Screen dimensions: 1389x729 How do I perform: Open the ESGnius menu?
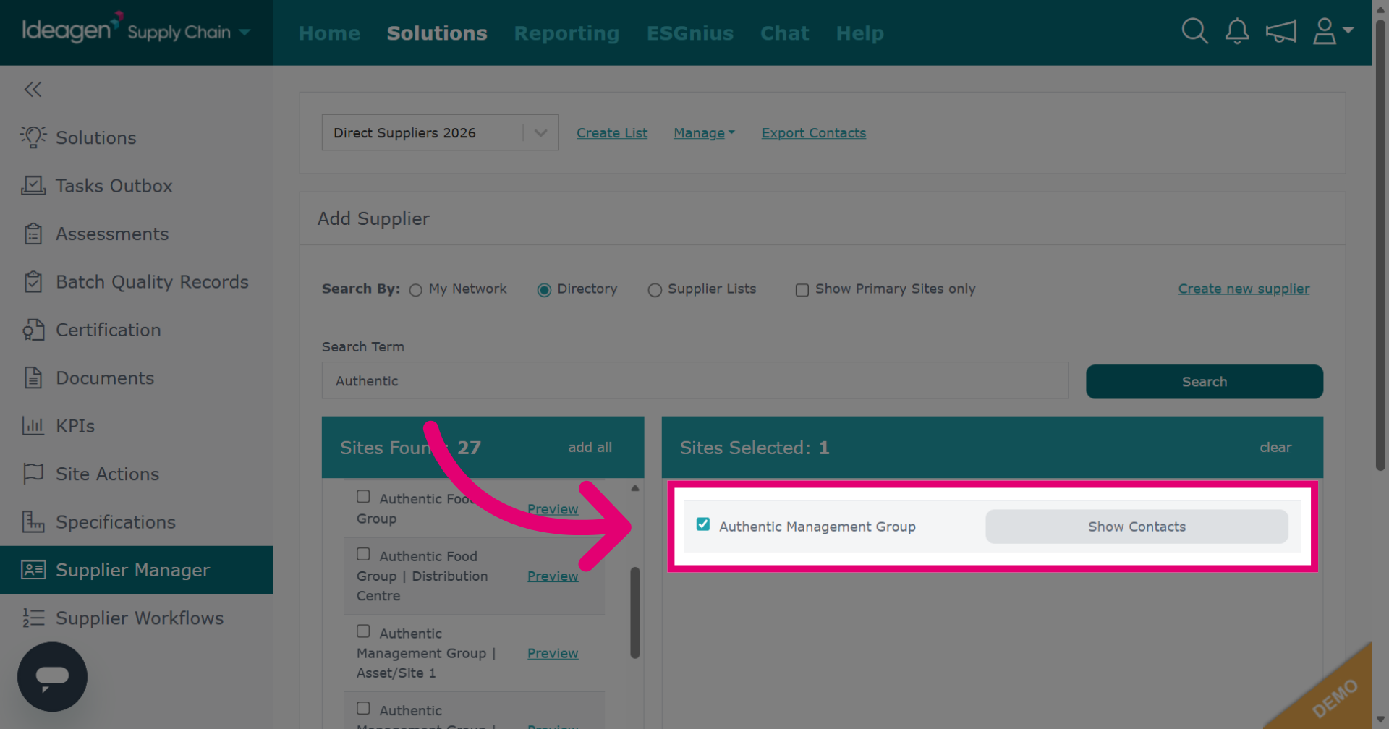pyautogui.click(x=690, y=33)
